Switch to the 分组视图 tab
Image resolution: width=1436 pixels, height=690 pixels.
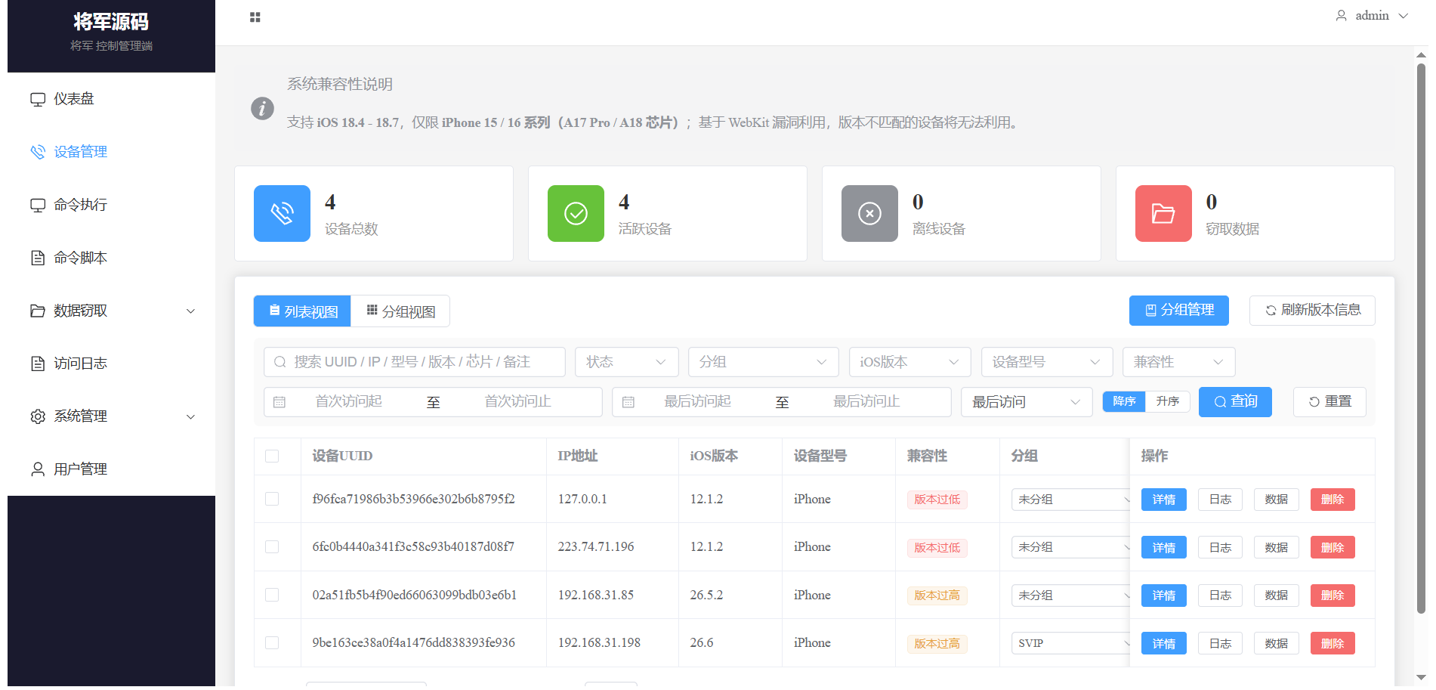400,311
